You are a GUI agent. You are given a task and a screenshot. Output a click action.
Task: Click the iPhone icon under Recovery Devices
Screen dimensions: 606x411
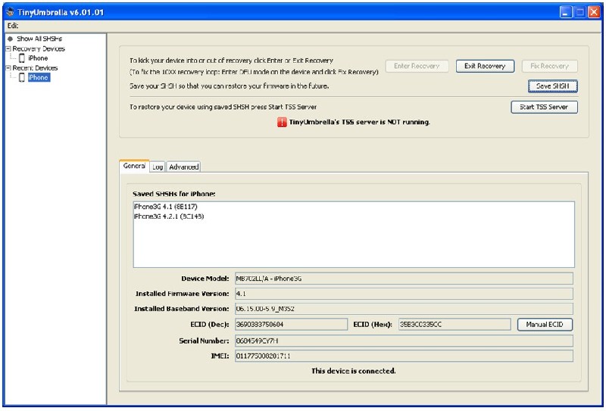(22, 58)
